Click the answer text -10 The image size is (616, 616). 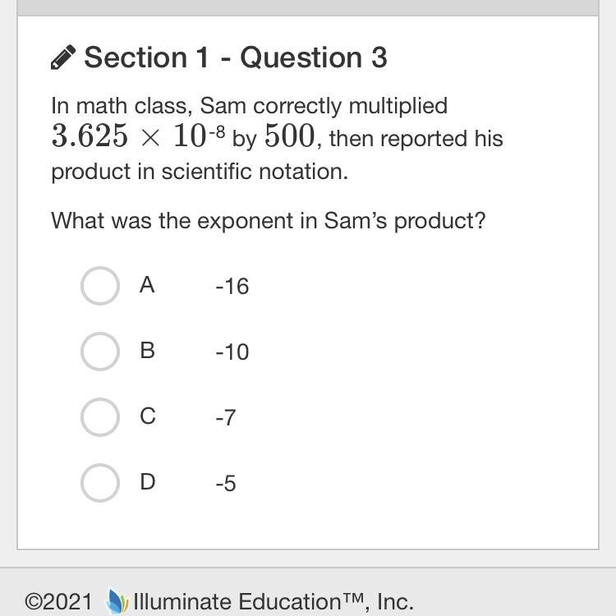click(x=232, y=352)
